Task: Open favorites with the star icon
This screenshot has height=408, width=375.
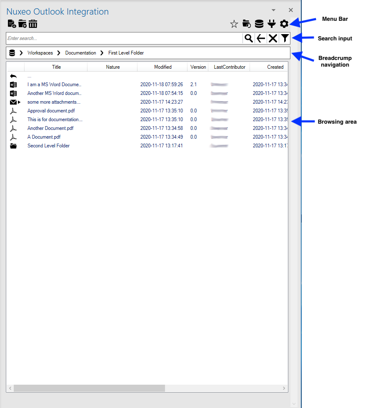Action: (234, 24)
